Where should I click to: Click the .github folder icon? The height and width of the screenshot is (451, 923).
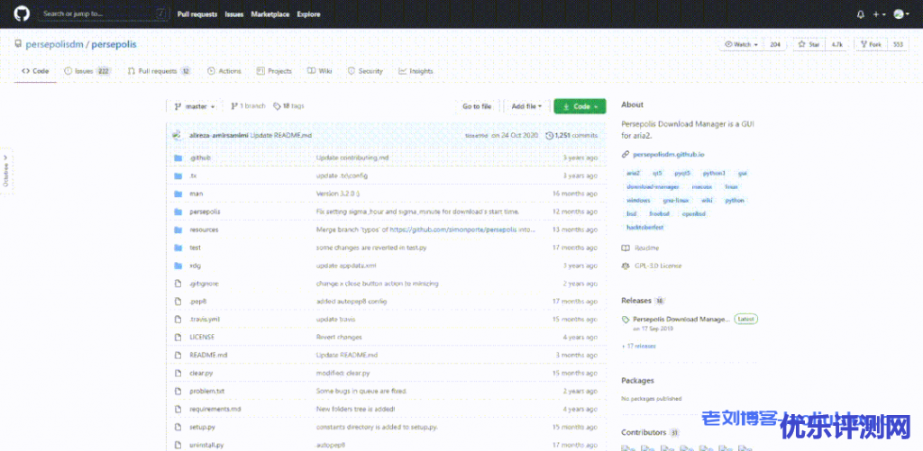click(x=178, y=158)
